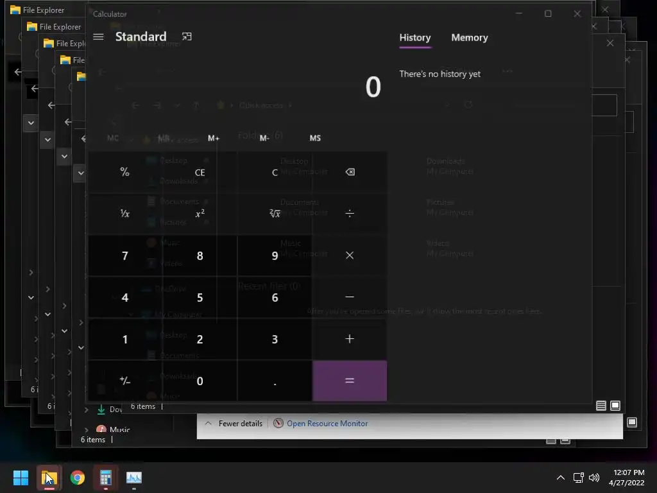Click the calculator display showing 0

click(x=373, y=87)
